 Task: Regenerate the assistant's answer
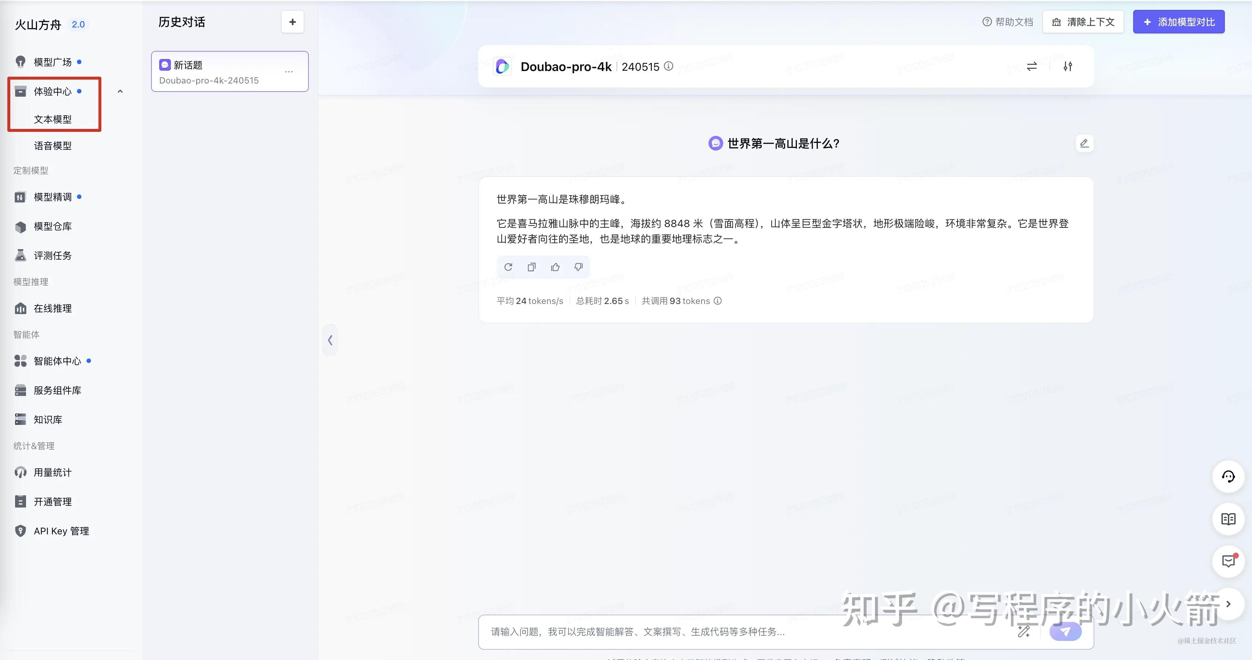[508, 267]
